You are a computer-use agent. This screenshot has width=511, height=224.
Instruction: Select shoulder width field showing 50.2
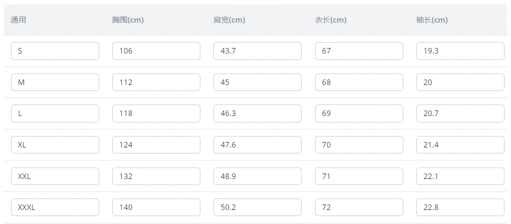pyautogui.click(x=258, y=207)
